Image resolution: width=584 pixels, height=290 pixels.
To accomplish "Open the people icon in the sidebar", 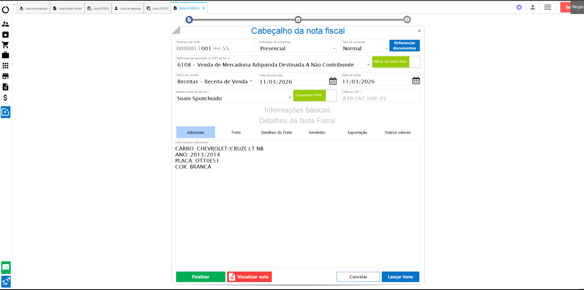I will [5, 24].
